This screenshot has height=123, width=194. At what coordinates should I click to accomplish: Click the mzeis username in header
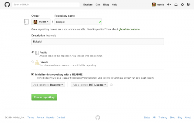(x=160, y=5)
